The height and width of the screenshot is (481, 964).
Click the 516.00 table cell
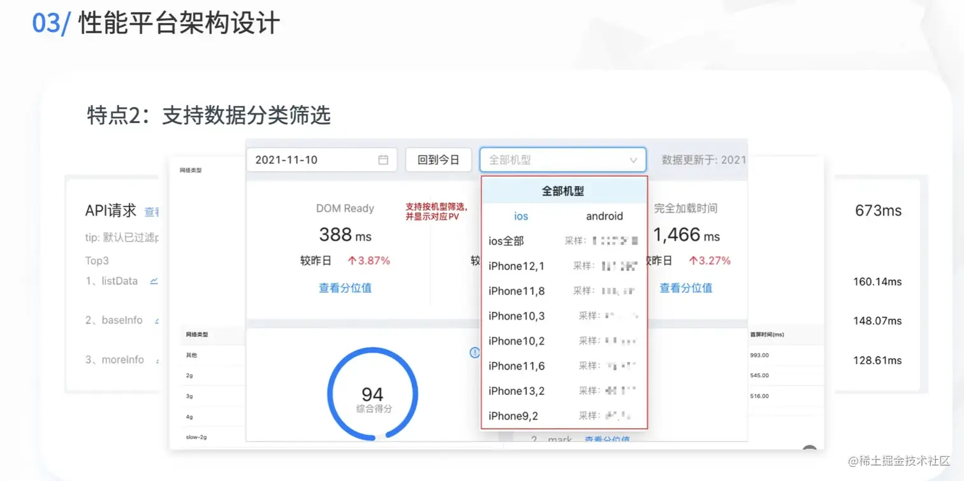(759, 396)
